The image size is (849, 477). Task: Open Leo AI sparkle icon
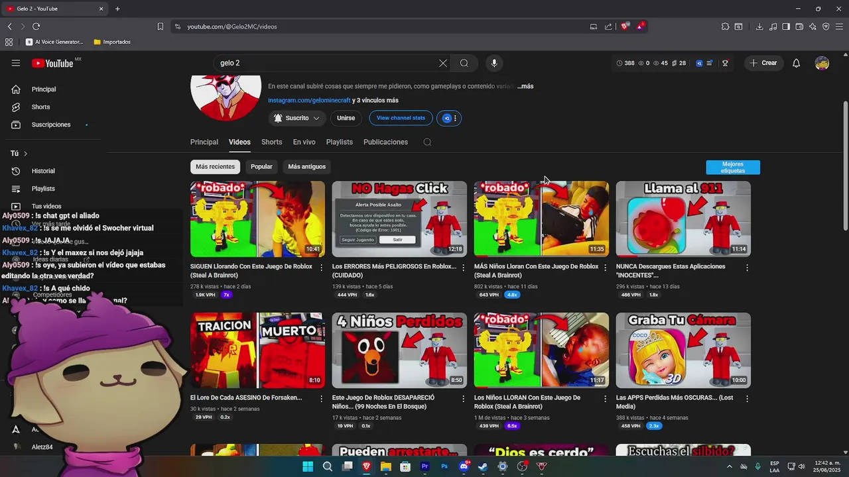point(813,26)
